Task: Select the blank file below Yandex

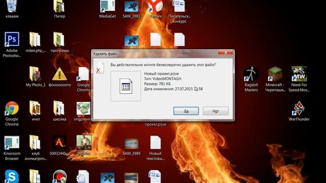Action: click(155, 40)
